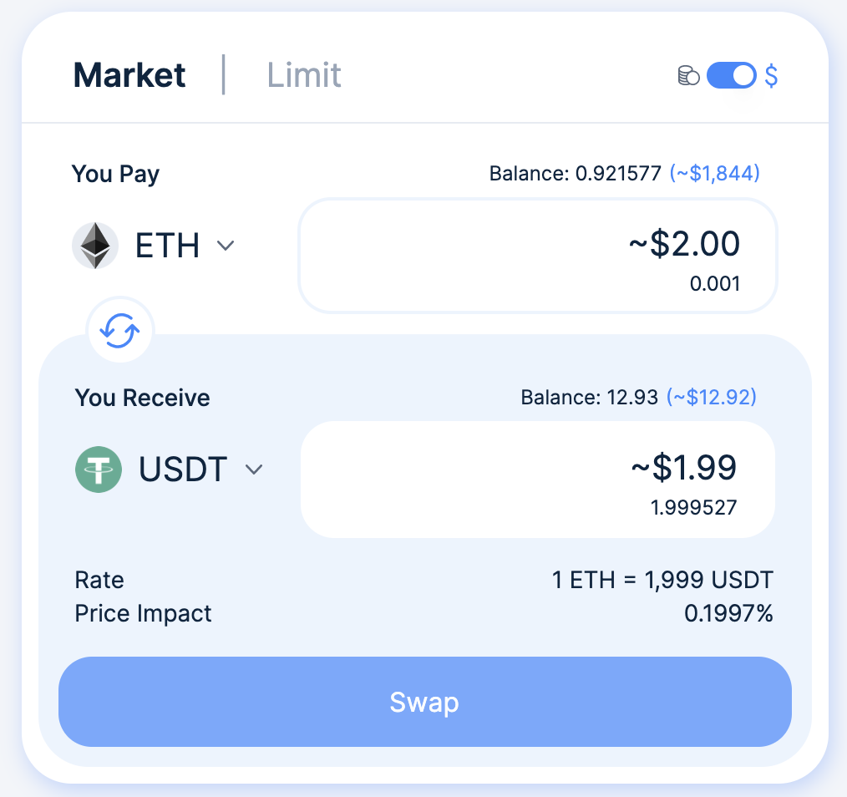Click the (~$1,844) balance link
847x797 pixels.
point(713,173)
